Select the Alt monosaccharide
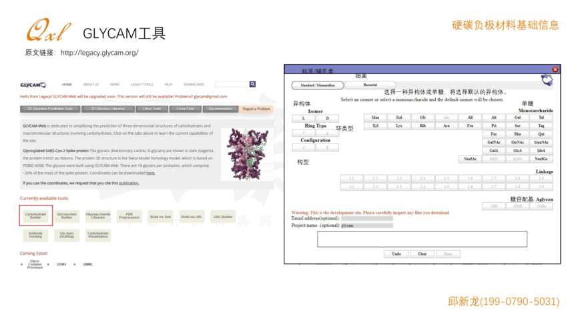The image size is (574, 323). (x=494, y=117)
